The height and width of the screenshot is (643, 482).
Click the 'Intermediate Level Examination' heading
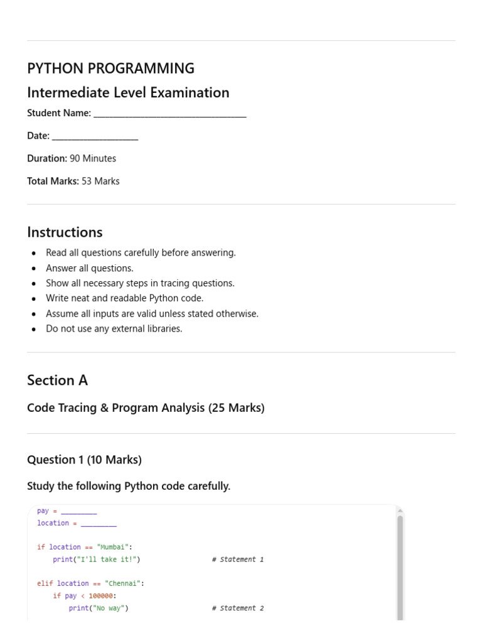click(x=128, y=93)
